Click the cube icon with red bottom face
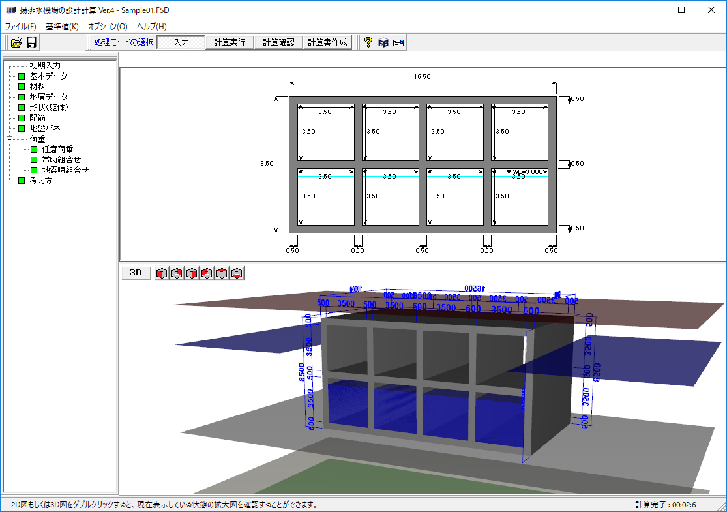This screenshot has width=727, height=512. 237,273
